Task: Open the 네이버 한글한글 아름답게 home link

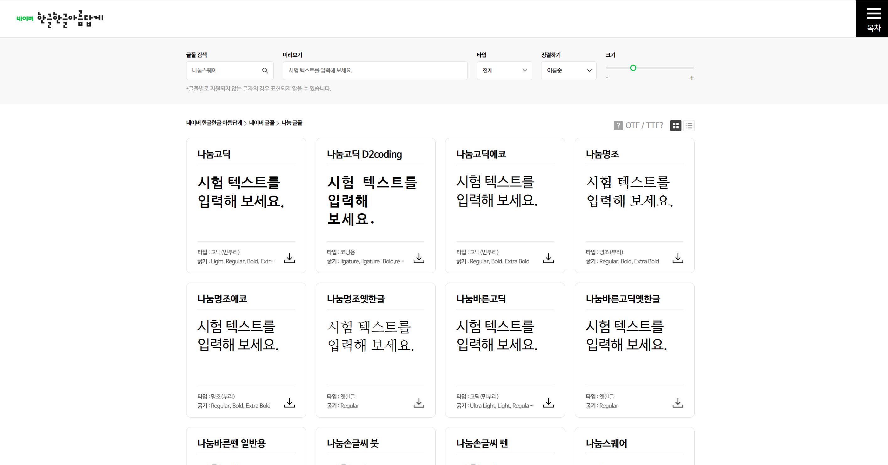Action: (x=214, y=123)
